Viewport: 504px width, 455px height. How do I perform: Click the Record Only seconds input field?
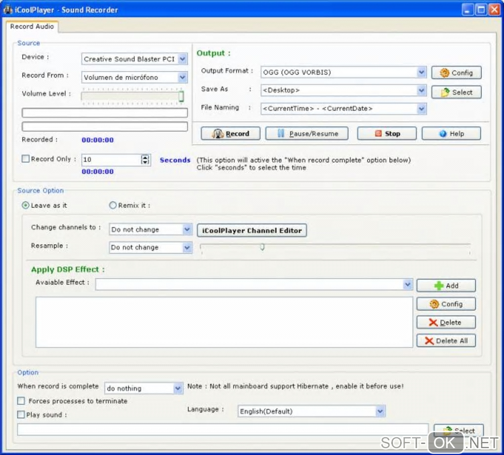(112, 159)
